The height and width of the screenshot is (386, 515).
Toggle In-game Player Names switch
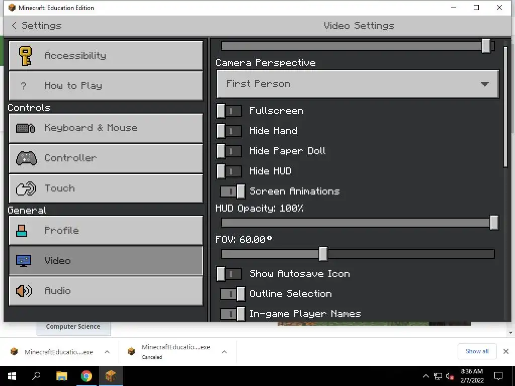point(232,314)
